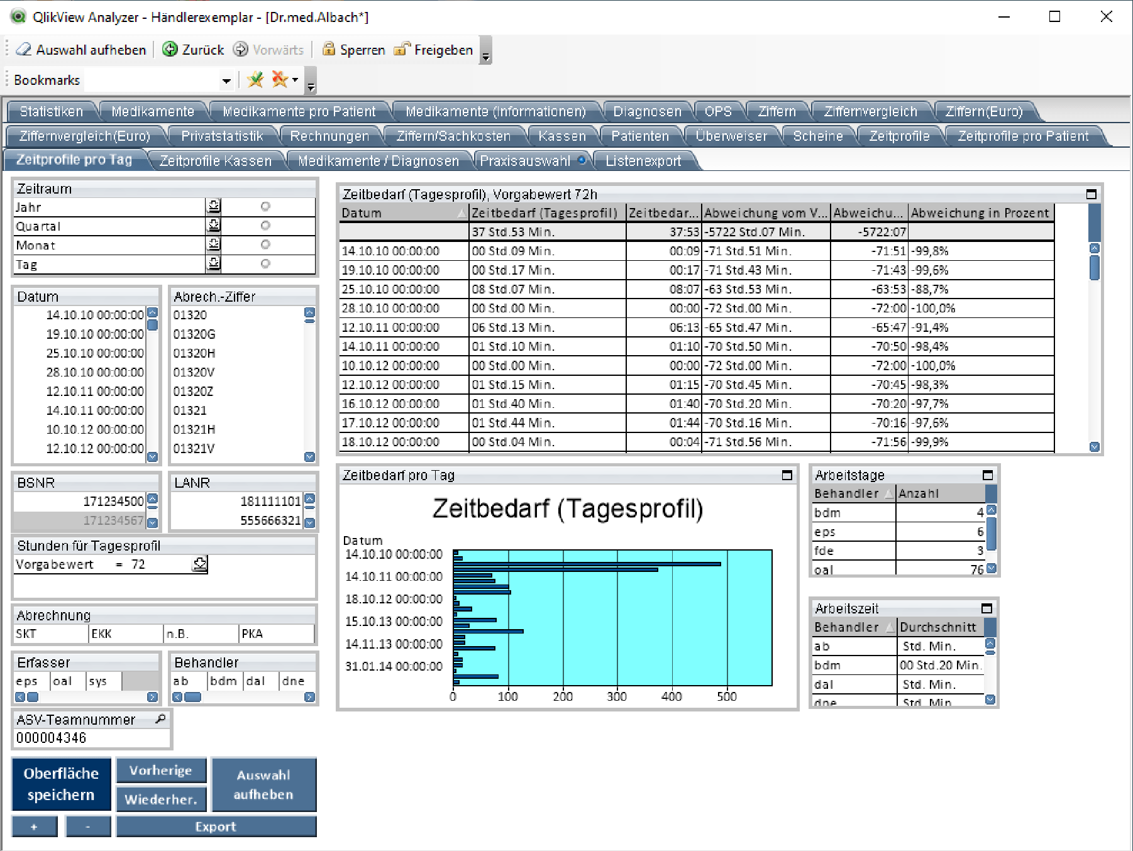Viewport: 1133px width, 851px height.
Task: Click the add bookmark star icon
Action: (255, 80)
